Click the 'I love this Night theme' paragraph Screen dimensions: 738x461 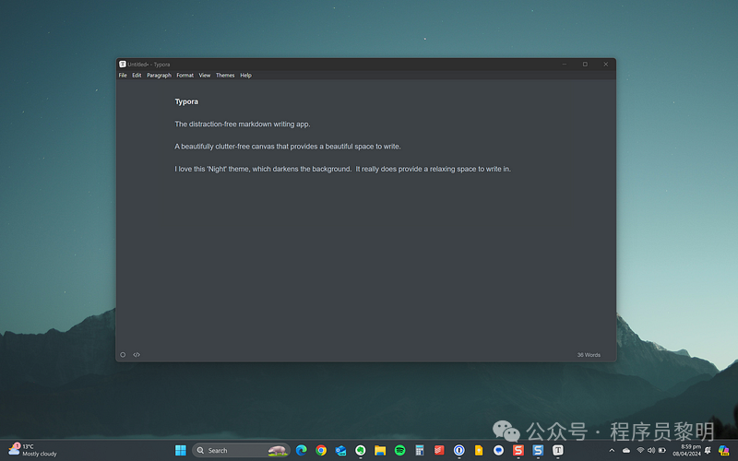click(342, 169)
